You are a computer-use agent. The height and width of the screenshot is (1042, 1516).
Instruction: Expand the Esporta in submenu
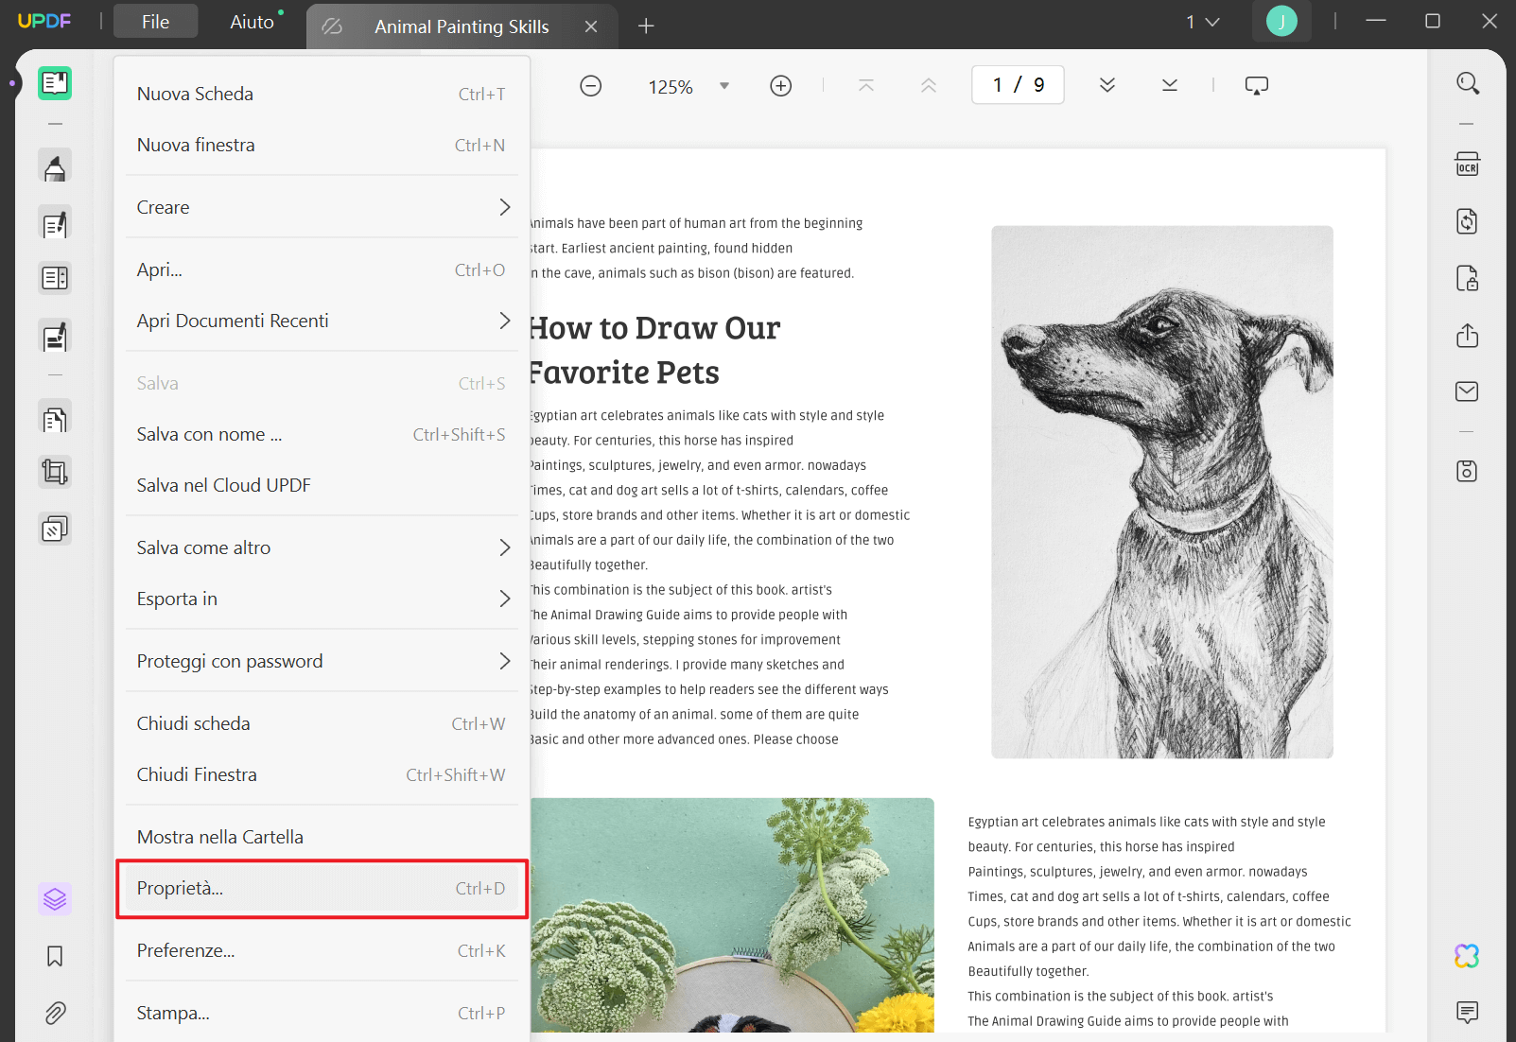point(322,599)
